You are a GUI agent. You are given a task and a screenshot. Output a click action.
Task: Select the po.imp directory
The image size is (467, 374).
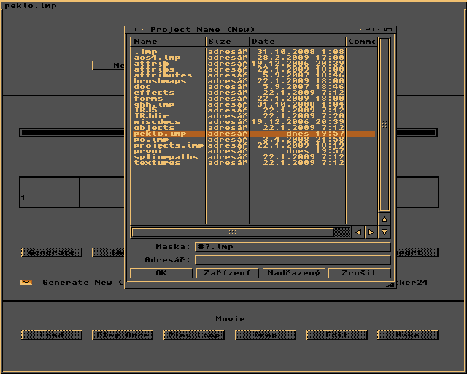(254, 140)
